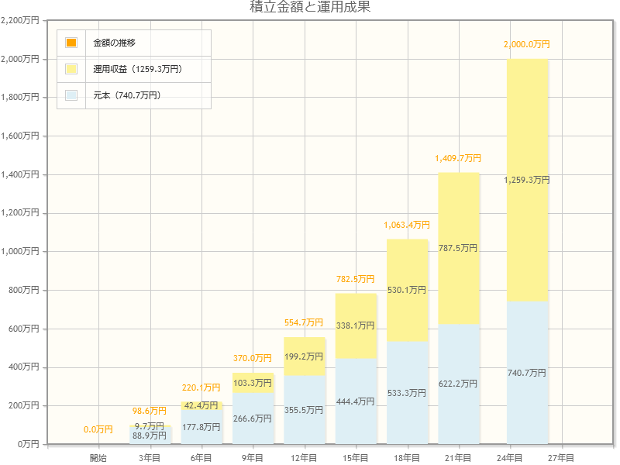Click the 1,409.7万円 total label
This screenshot has height=465, width=620.
click(x=460, y=158)
